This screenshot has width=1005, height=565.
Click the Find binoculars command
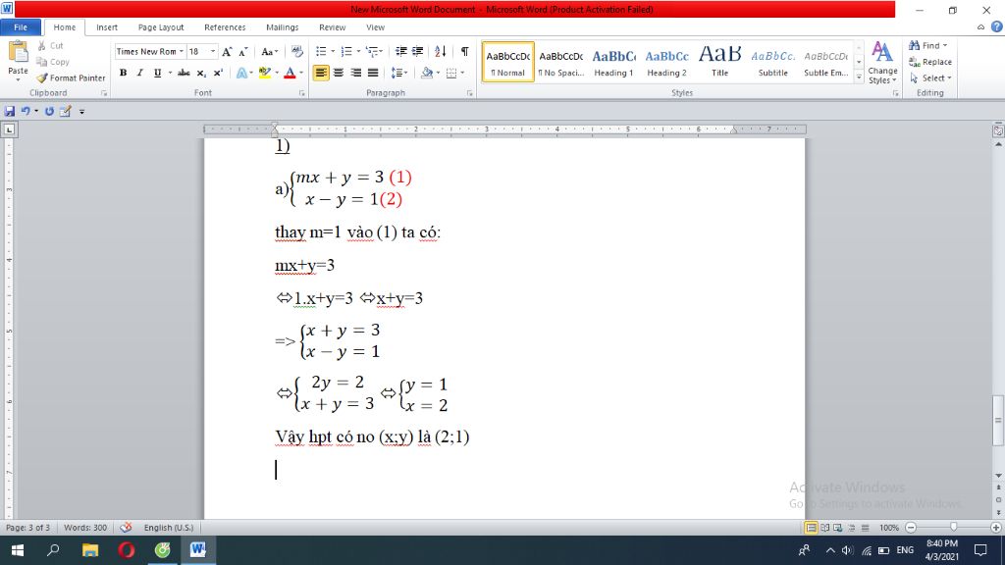pyautogui.click(x=927, y=46)
